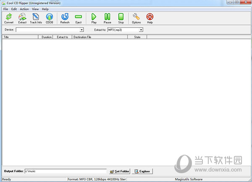Expand the Device dropdown
Image resolution: width=252 pixels, height=182 pixels.
pyautogui.click(x=81, y=30)
